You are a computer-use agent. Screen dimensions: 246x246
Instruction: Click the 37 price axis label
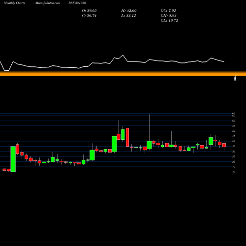coord(234,146)
